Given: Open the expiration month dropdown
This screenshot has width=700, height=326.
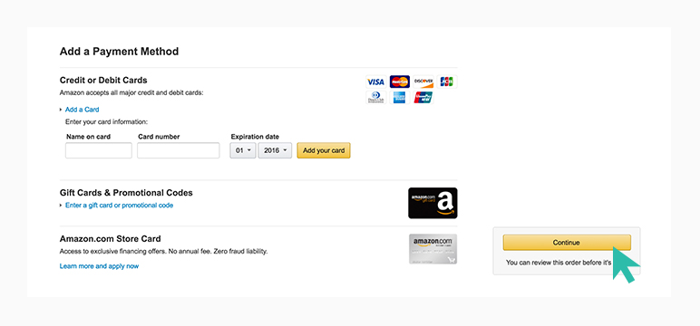Looking at the screenshot, I should [243, 150].
